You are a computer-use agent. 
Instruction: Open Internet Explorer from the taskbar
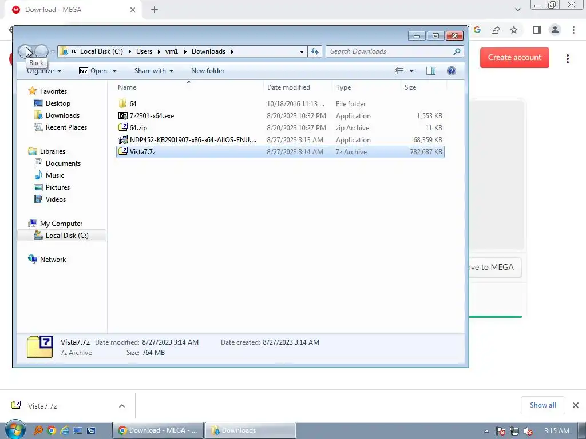click(64, 430)
